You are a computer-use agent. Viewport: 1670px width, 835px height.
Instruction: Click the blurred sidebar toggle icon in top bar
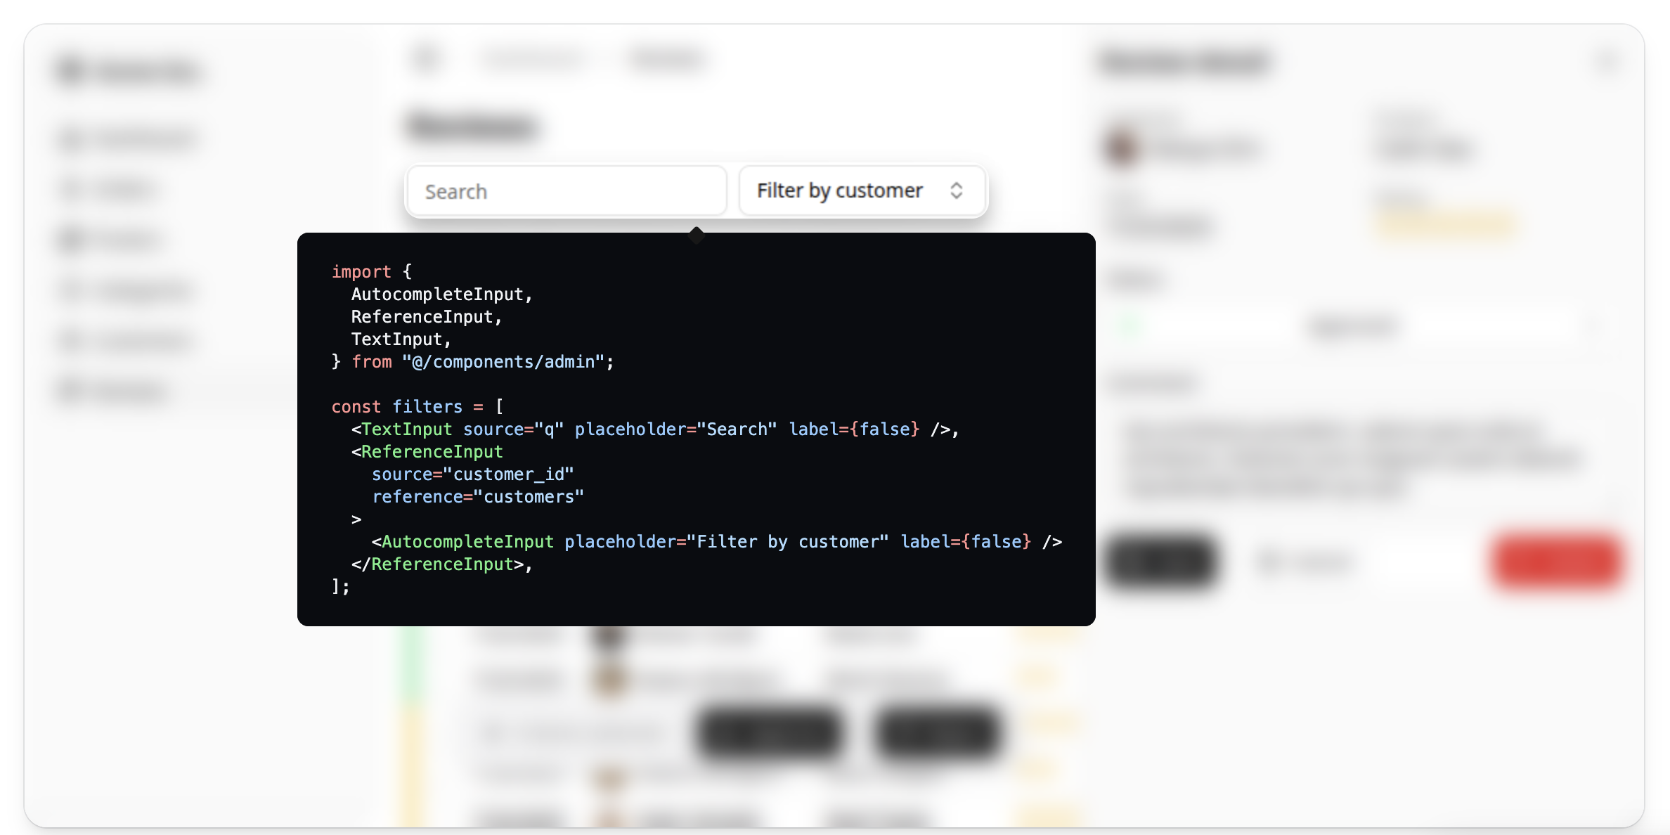(427, 59)
